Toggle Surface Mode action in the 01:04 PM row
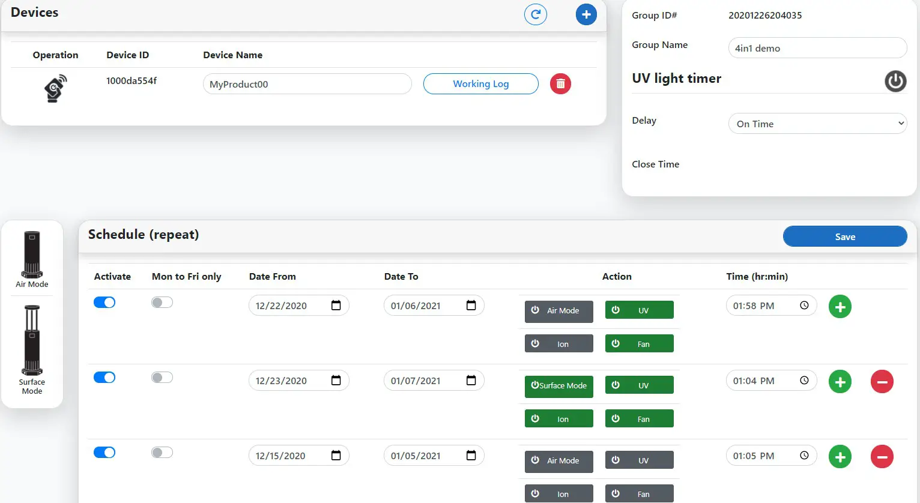Image resolution: width=920 pixels, height=503 pixels. pos(559,386)
